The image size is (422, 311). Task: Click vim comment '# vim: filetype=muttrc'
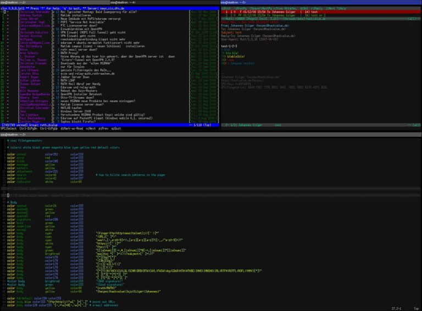click(x=25, y=141)
